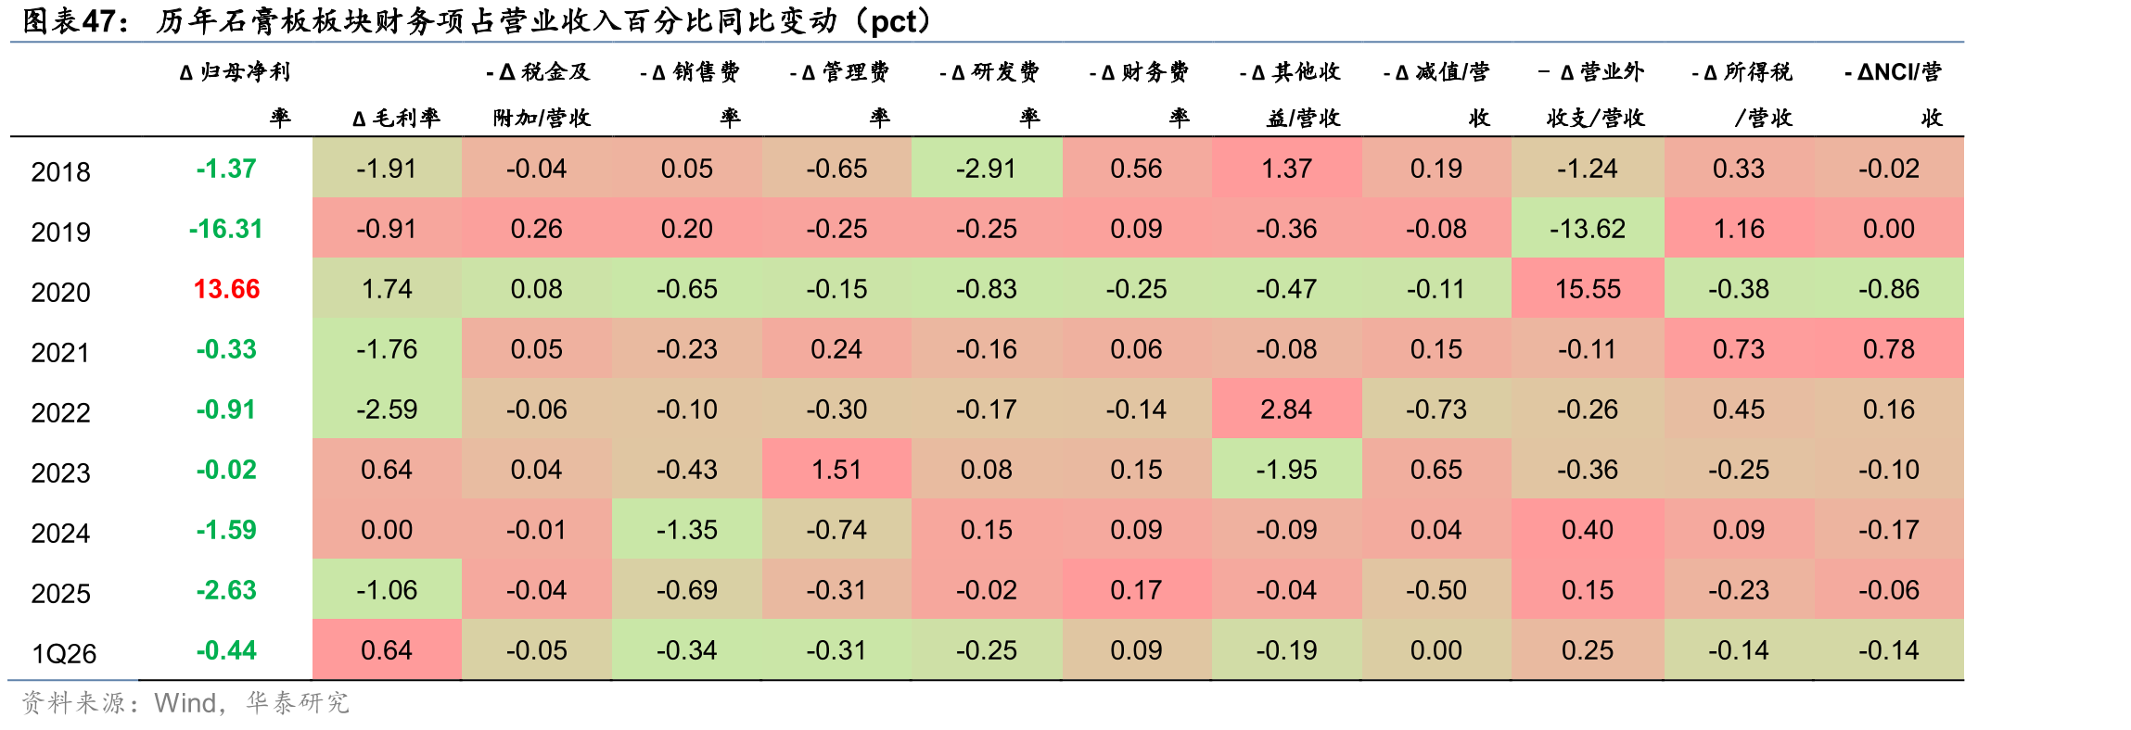Select the 1Q26 row label

64,653
